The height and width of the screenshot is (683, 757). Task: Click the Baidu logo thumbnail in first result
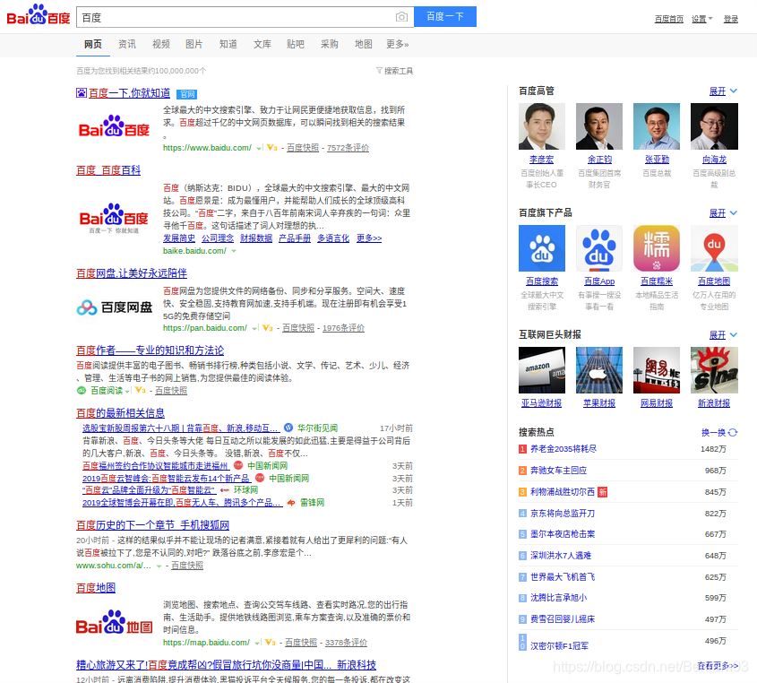pos(114,126)
